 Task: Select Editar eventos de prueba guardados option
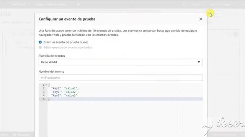click(x=40, y=47)
